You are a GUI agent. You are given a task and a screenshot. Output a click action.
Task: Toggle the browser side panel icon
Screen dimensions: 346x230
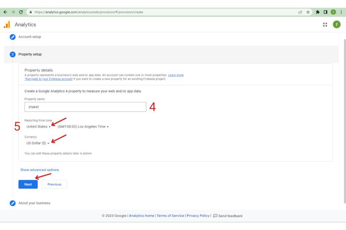325,12
